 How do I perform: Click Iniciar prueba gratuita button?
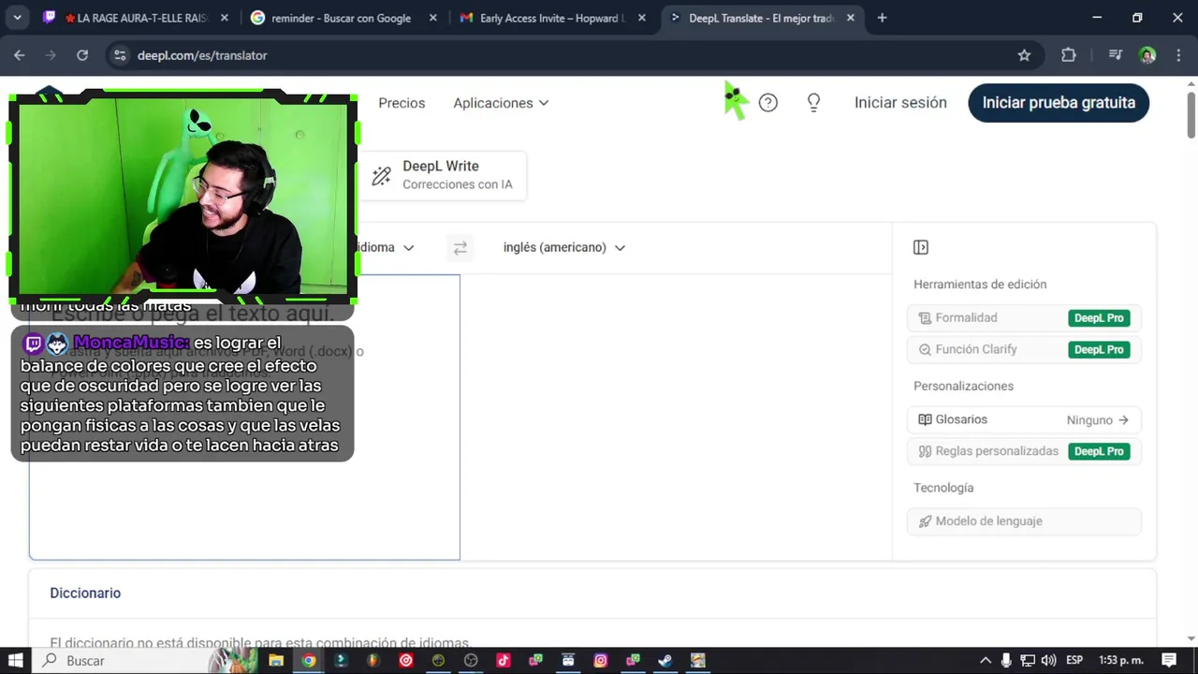pos(1059,103)
